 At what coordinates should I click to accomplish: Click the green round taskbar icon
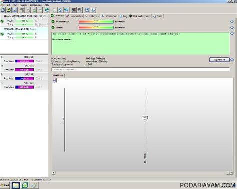25,185
